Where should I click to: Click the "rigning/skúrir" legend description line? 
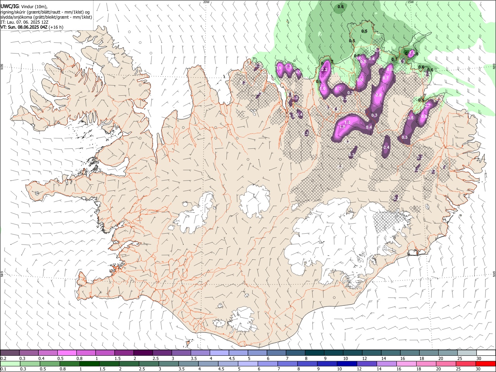(x=45, y=12)
